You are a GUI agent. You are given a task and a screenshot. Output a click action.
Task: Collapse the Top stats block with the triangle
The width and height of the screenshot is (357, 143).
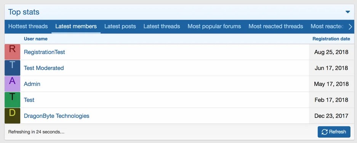point(347,12)
